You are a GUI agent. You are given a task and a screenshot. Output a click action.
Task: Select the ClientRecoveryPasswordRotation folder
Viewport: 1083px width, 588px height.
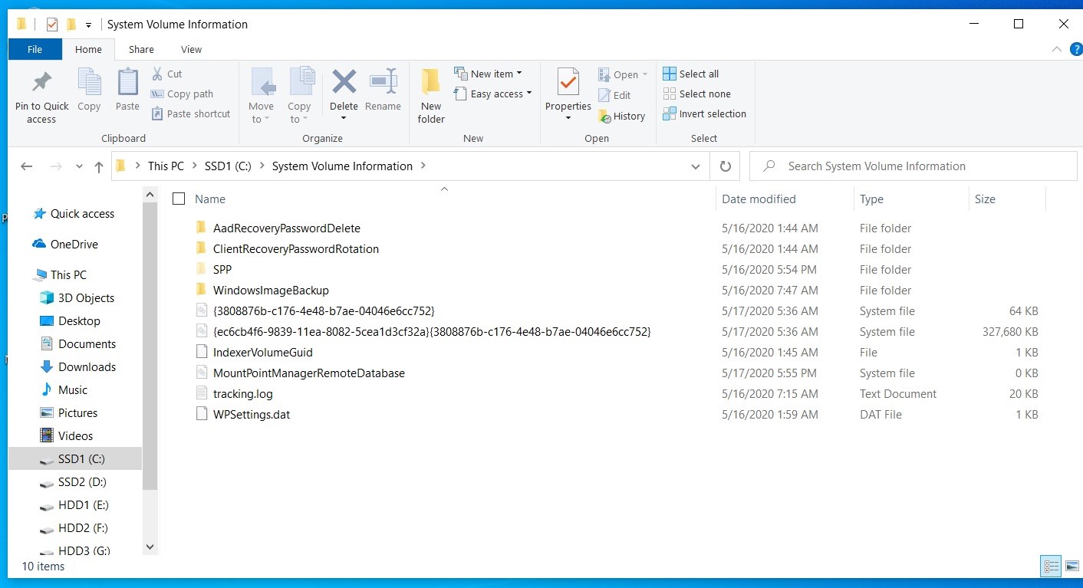pos(295,248)
